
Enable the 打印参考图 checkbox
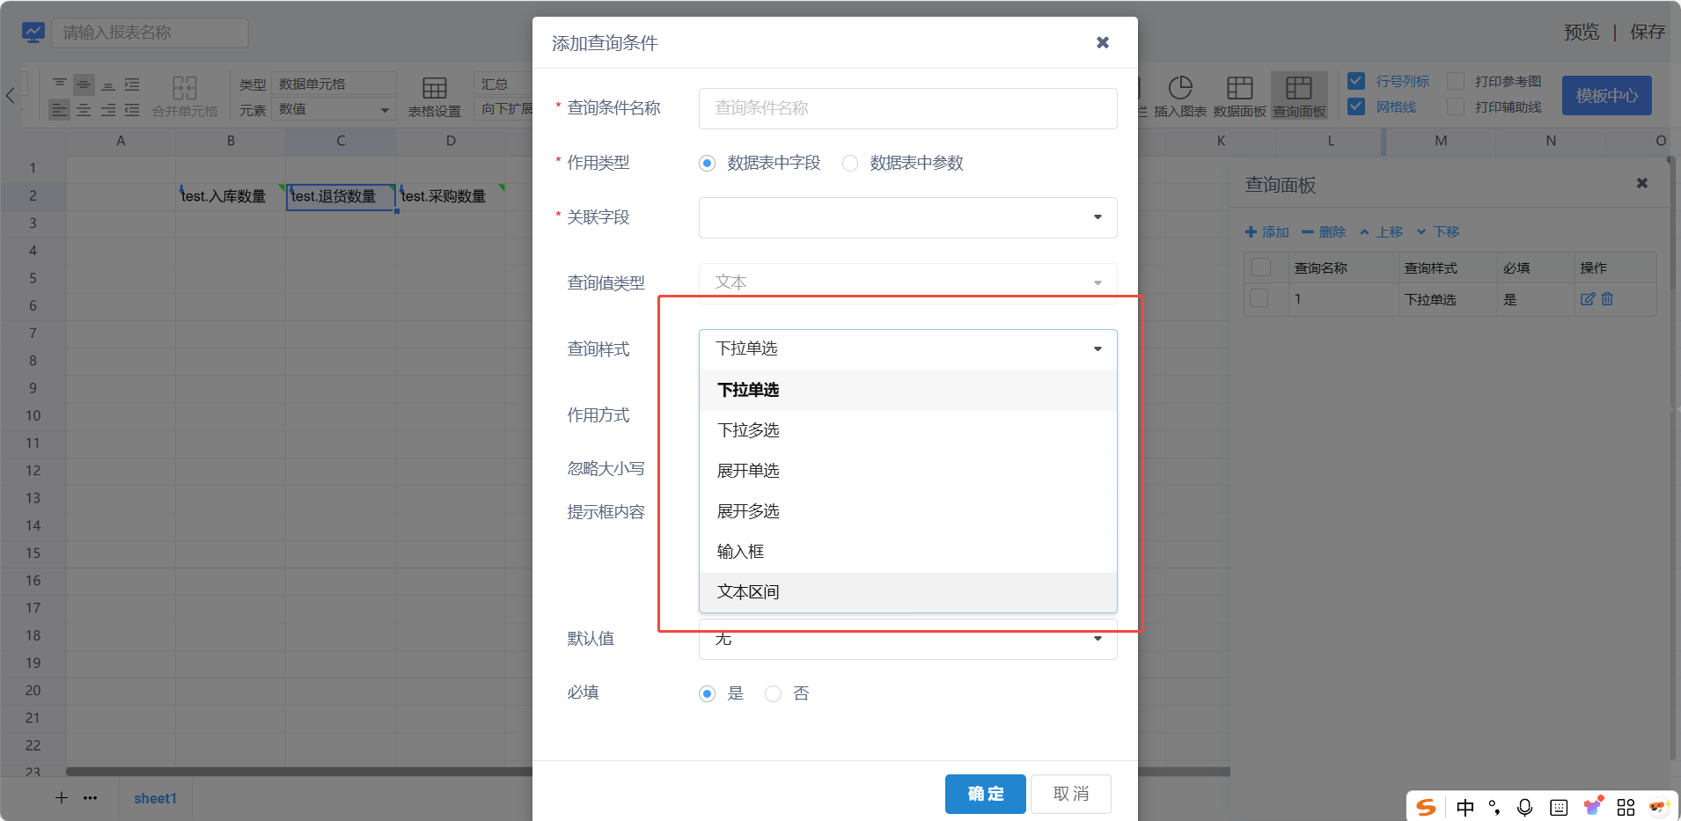coord(1456,81)
